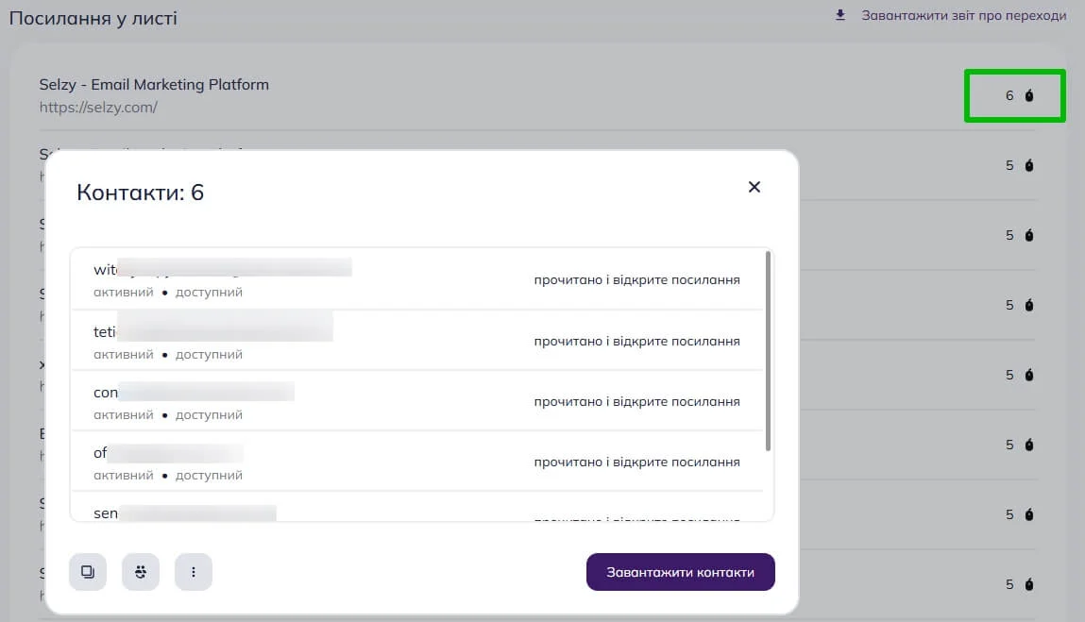Select the contact row starting with 'of'
The height and width of the screenshot is (622, 1085).
[417, 462]
